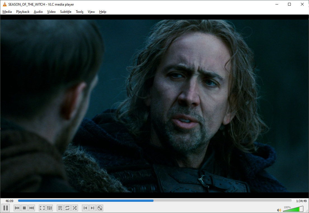Click the video display area
The width and height of the screenshot is (309, 213).
pos(154,106)
